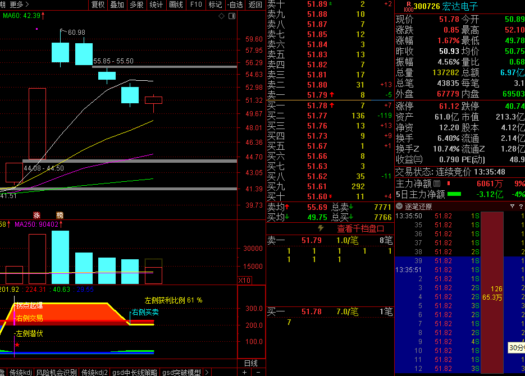
Task: Click the 榜 marker badge above volume
Action: pyautogui.click(x=60, y=215)
